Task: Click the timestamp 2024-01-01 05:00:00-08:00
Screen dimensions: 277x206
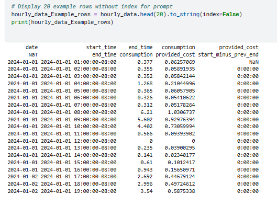Action: click(x=79, y=91)
